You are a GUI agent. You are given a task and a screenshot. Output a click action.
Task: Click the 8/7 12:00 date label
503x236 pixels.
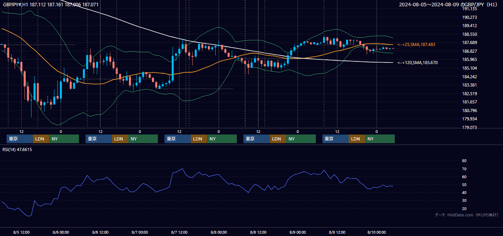click(179, 232)
